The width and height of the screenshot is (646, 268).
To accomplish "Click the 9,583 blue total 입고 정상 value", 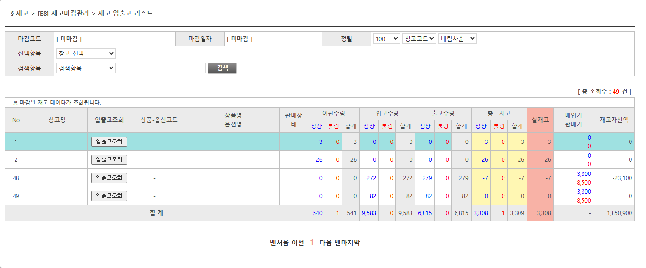I will (x=369, y=213).
